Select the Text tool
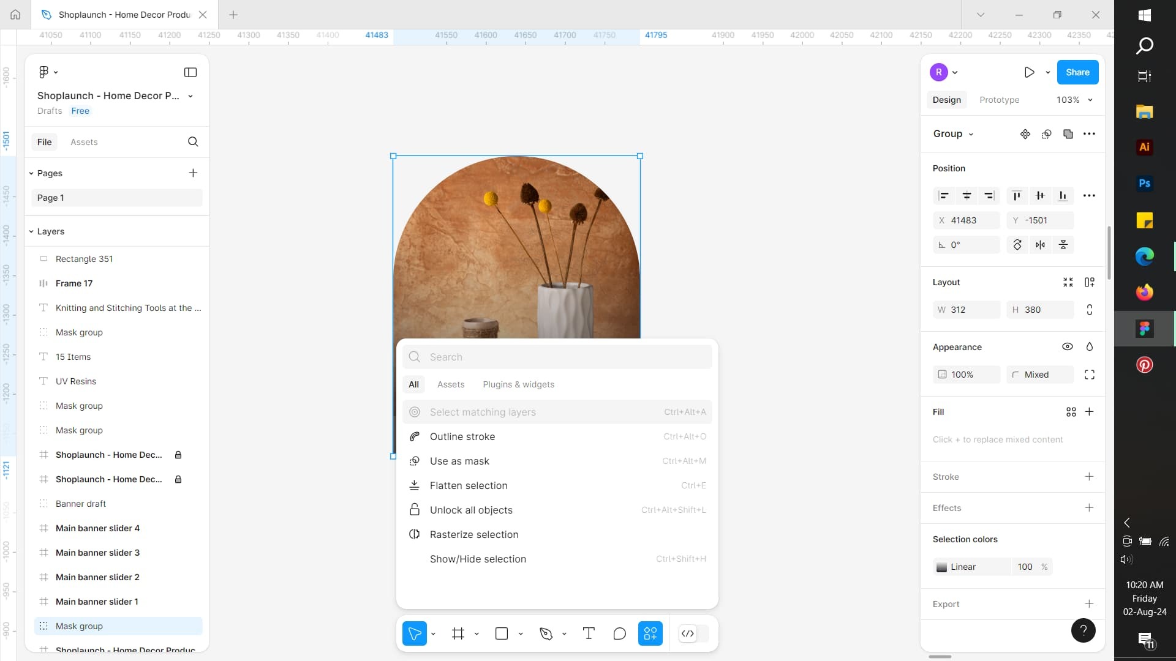 coord(589,633)
